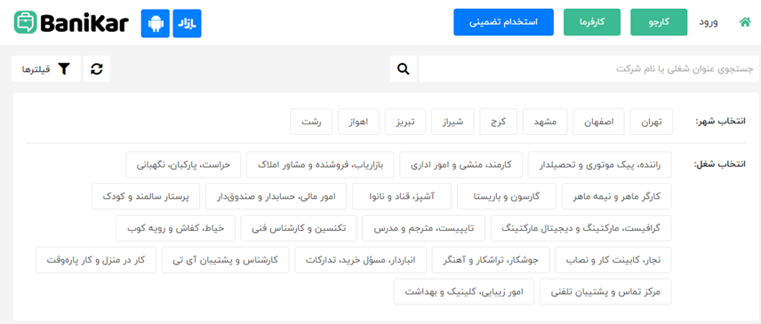Image resolution: width=761 pixels, height=324 pixels.
Task: Choose job بازاریاب، فروشنده و مشاور املاک
Action: tap(320, 165)
